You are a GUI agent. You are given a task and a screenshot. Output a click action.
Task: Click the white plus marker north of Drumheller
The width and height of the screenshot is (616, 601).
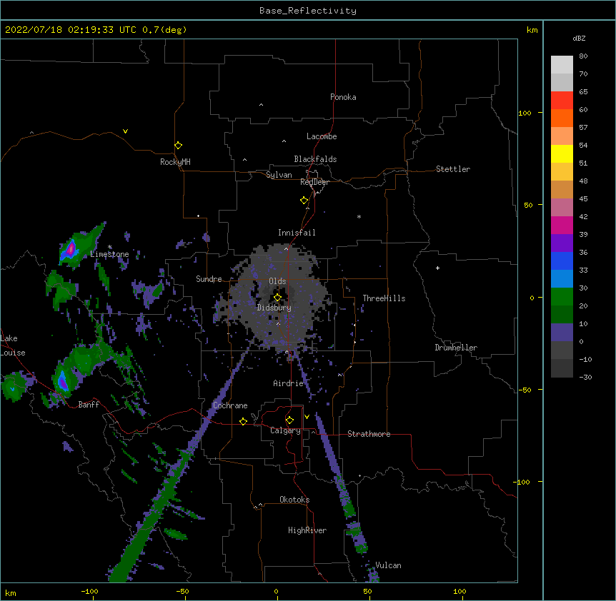point(437,268)
